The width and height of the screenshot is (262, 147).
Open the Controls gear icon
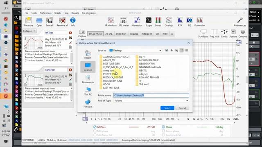(243, 33)
